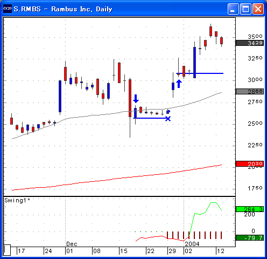The width and height of the screenshot is (267, 259).
Task: Click date 22 on the time axis
Action: click(150, 251)
